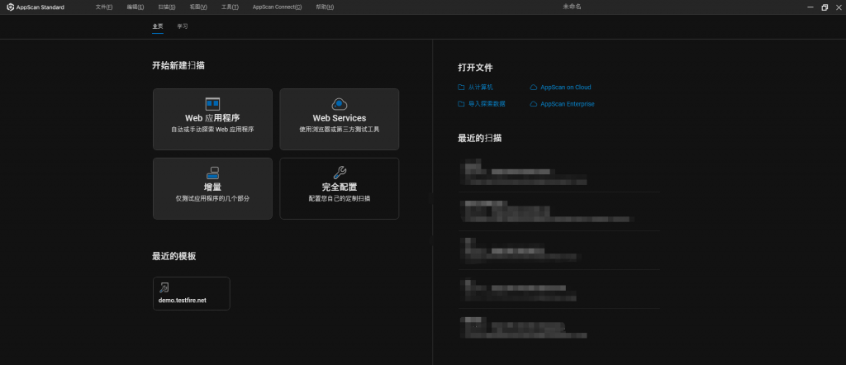
Task: Start a Web 应用程序 scan
Action: click(x=212, y=119)
